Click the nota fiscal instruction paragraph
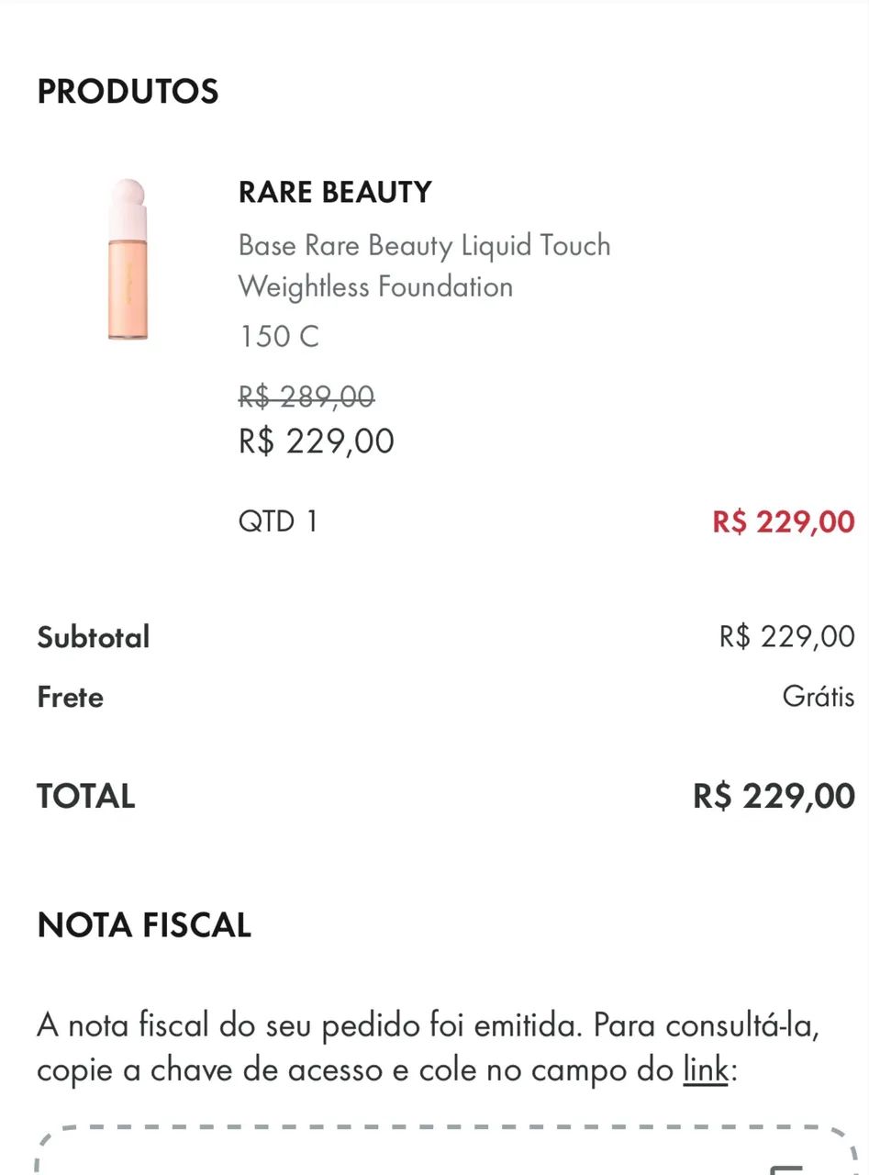This screenshot has width=869, height=1175. [429, 1047]
